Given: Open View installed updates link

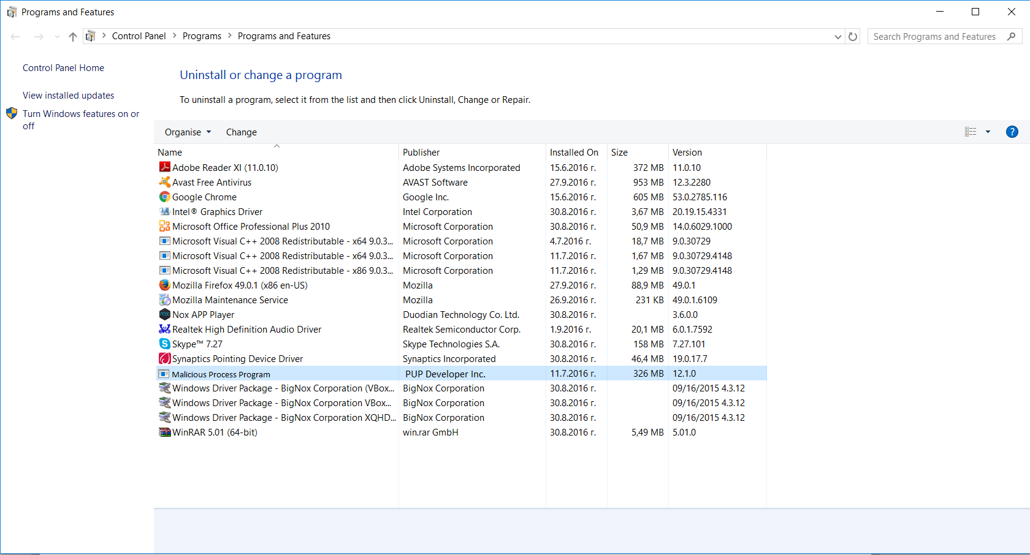Looking at the screenshot, I should click(68, 96).
